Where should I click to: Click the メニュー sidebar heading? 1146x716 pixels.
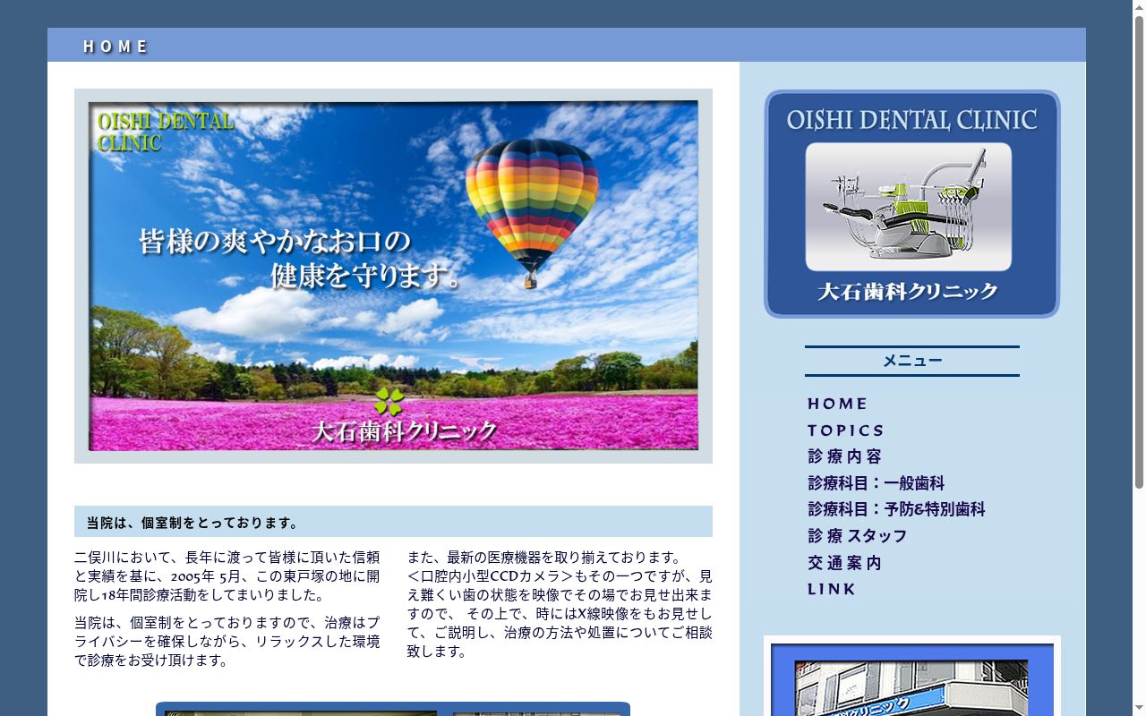coord(911,361)
